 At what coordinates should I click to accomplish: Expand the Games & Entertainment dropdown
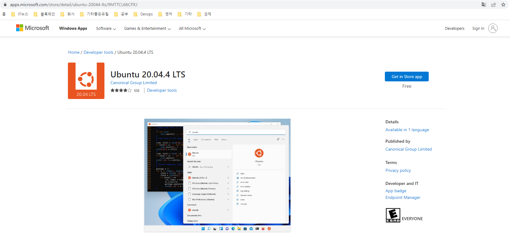point(147,29)
